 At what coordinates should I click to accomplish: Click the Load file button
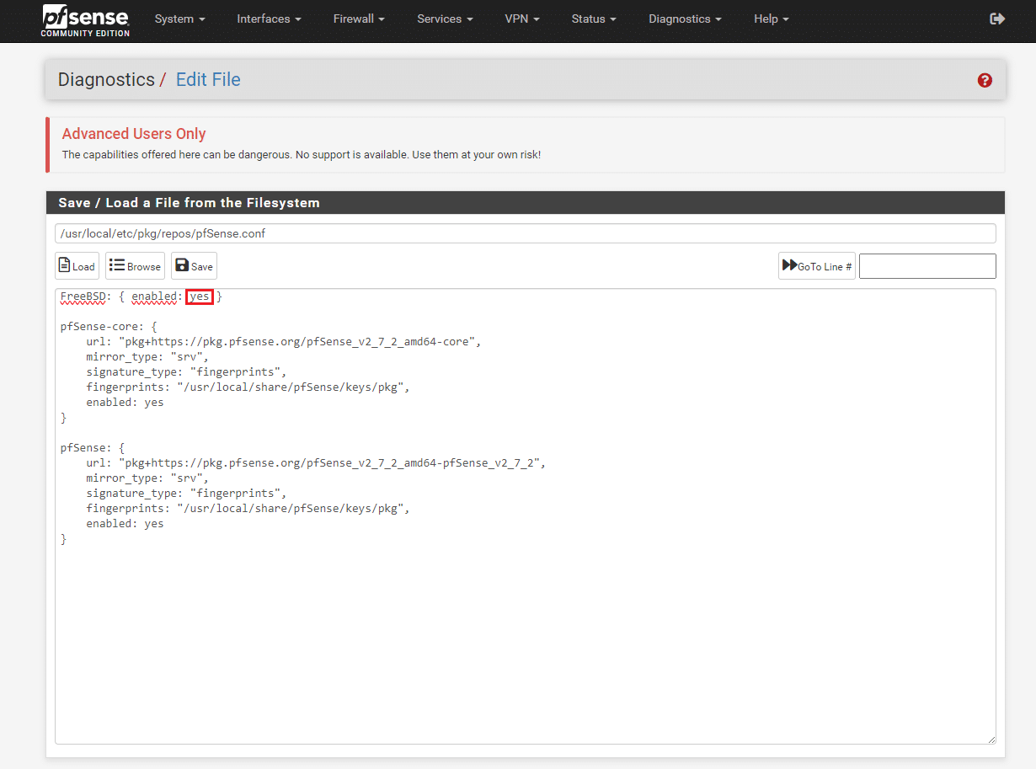click(x=77, y=266)
